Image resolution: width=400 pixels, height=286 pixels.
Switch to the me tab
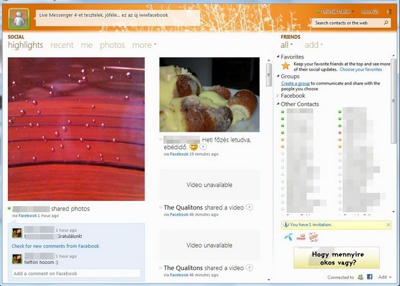(x=87, y=45)
